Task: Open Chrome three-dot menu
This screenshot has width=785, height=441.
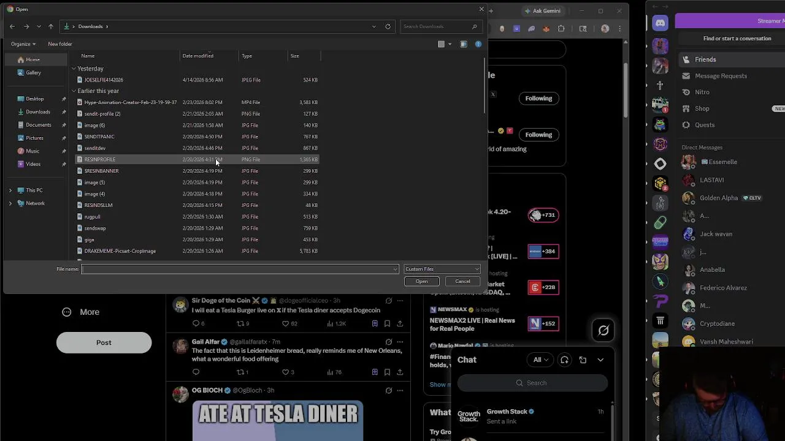Action: click(620, 29)
